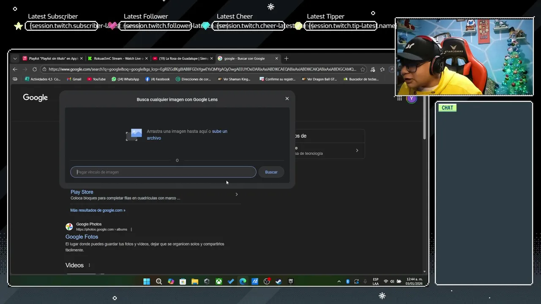
Task: Open File Explorer from the taskbar
Action: click(x=195, y=282)
